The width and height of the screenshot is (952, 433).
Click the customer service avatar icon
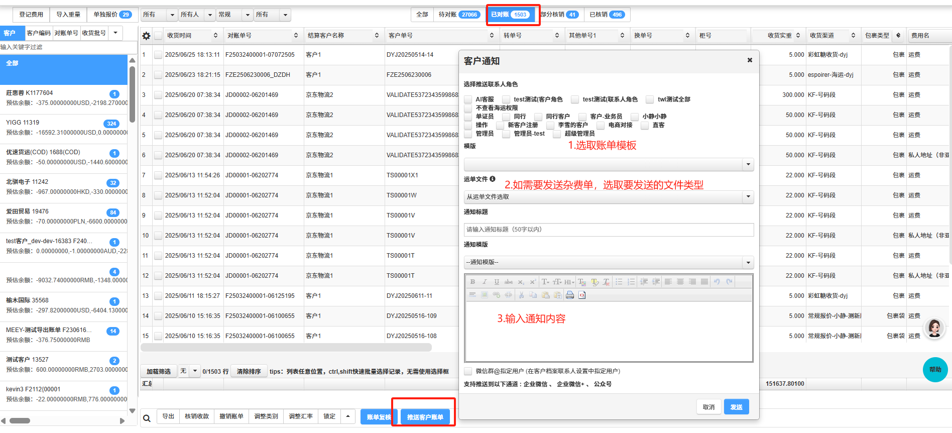coord(934,329)
